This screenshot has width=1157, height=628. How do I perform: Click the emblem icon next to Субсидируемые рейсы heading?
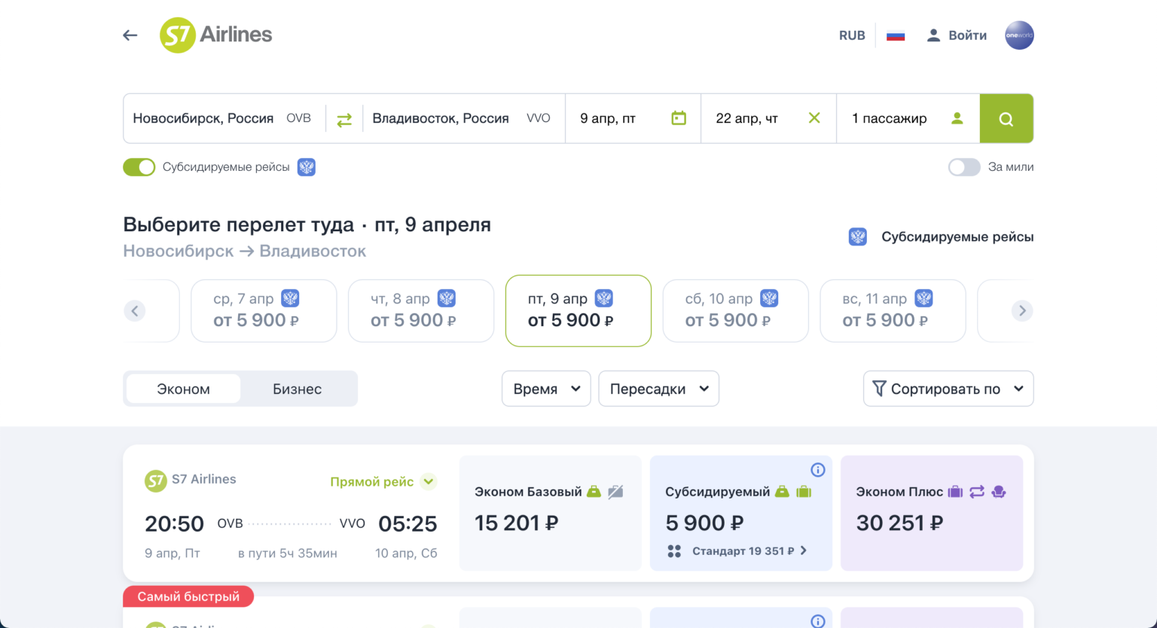[x=858, y=237]
